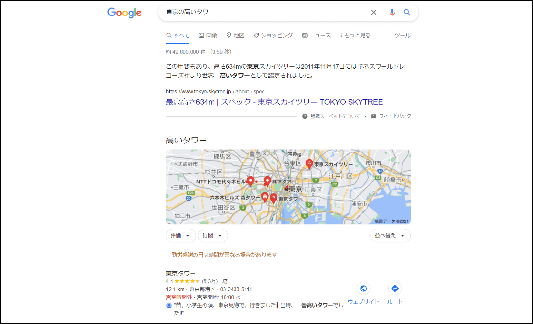Viewport: 533px width, 324px height.
Task: Open the 東京タワー listing title
Action: tap(181, 273)
